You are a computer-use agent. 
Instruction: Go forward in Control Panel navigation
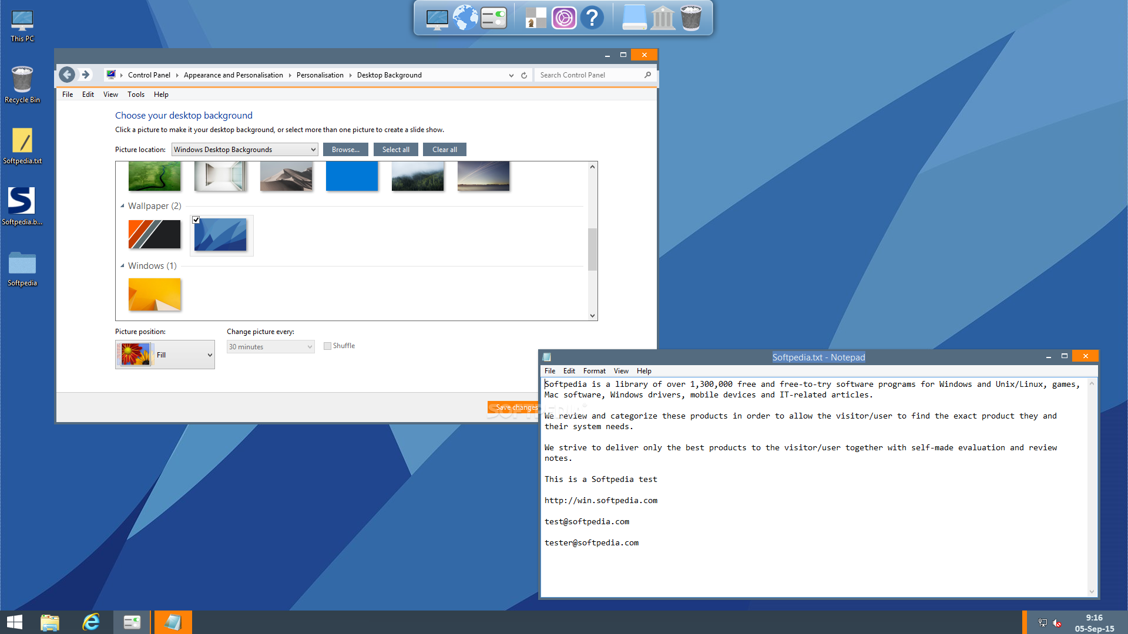pyautogui.click(x=86, y=75)
